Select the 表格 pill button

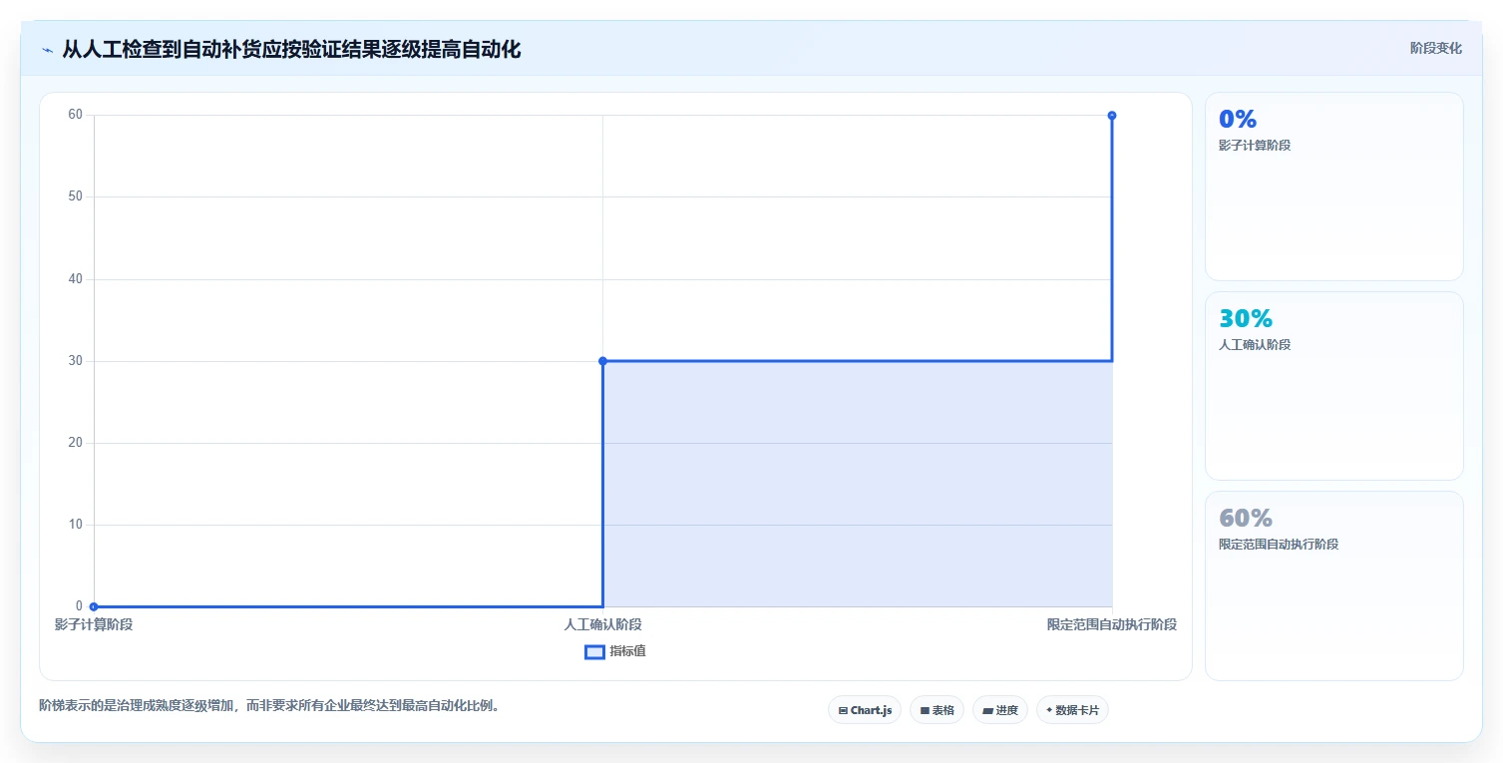pos(937,710)
